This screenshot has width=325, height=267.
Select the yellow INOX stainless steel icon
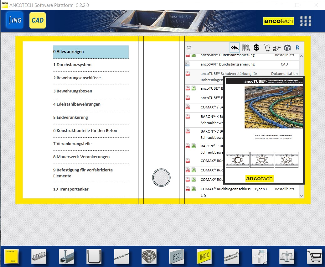pyautogui.click(x=204, y=257)
